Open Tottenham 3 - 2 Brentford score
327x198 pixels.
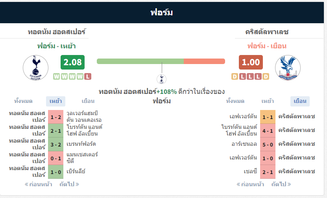(56, 144)
